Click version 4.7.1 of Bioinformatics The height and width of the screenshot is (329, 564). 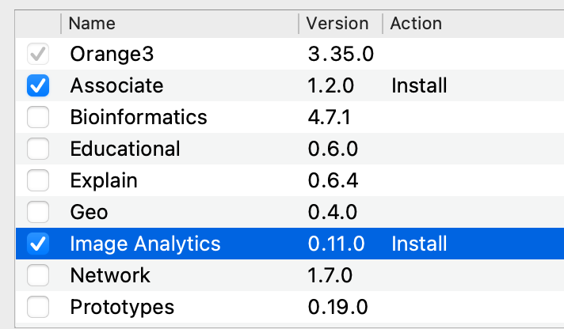pyautogui.click(x=329, y=117)
